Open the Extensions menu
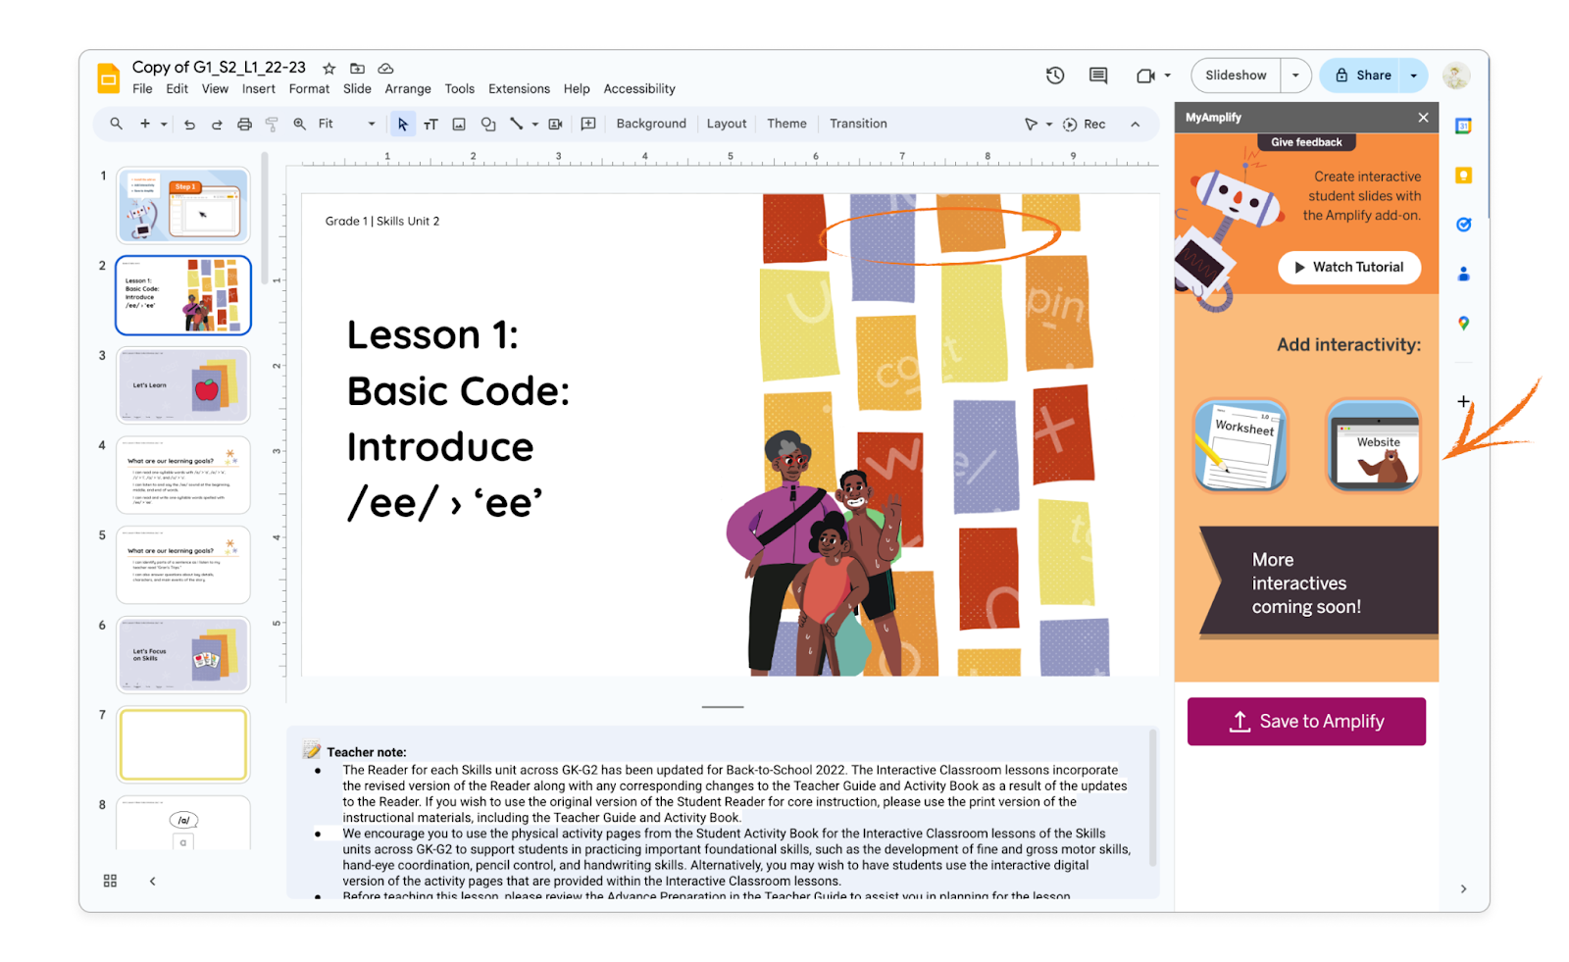The width and height of the screenshot is (1569, 962). (519, 89)
